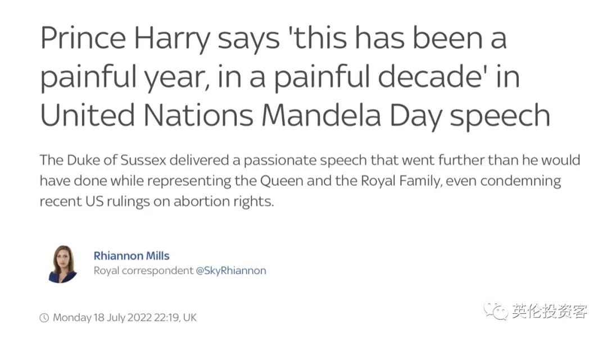The image size is (607, 338).
Task: Click 'recent US rulings' in the summary
Action: coord(94,202)
